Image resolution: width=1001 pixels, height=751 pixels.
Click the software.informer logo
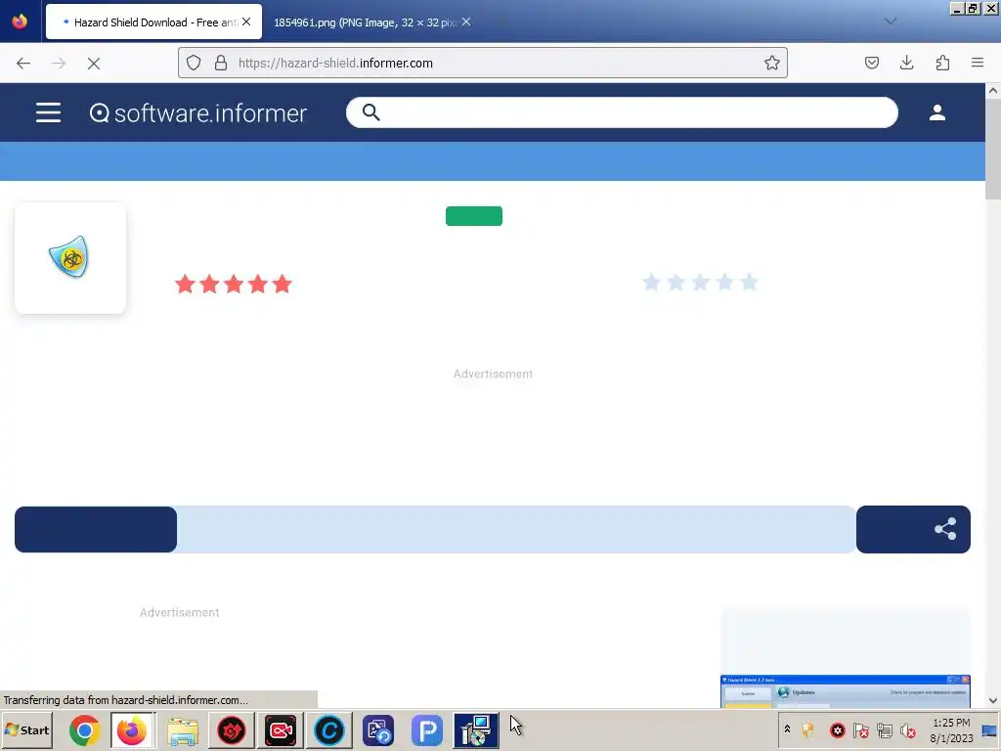tap(197, 113)
